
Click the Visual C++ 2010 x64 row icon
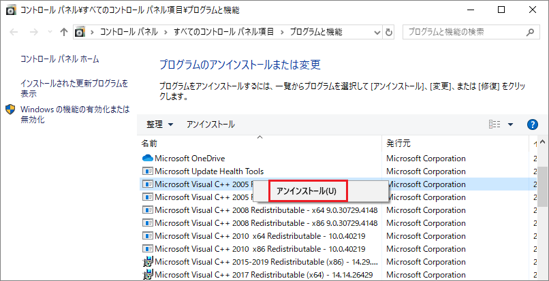coord(148,236)
